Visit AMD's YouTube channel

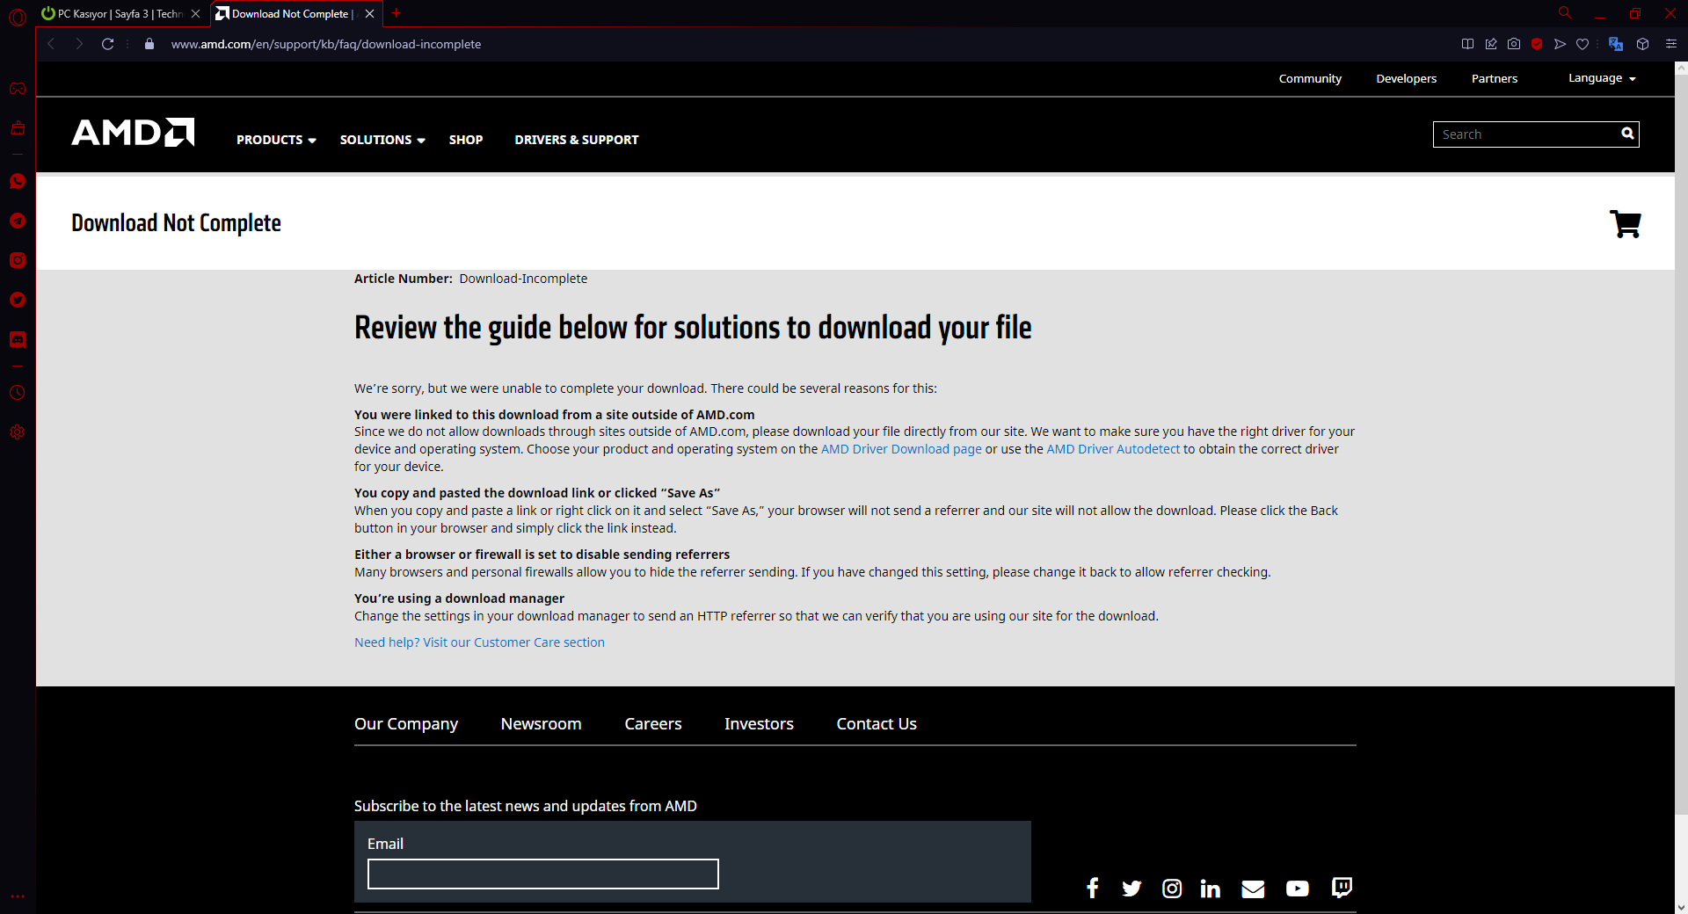pyautogui.click(x=1297, y=889)
